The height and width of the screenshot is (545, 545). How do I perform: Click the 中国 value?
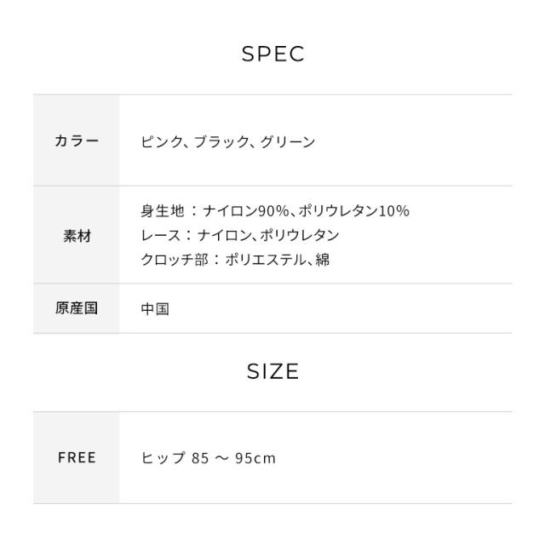point(155,309)
